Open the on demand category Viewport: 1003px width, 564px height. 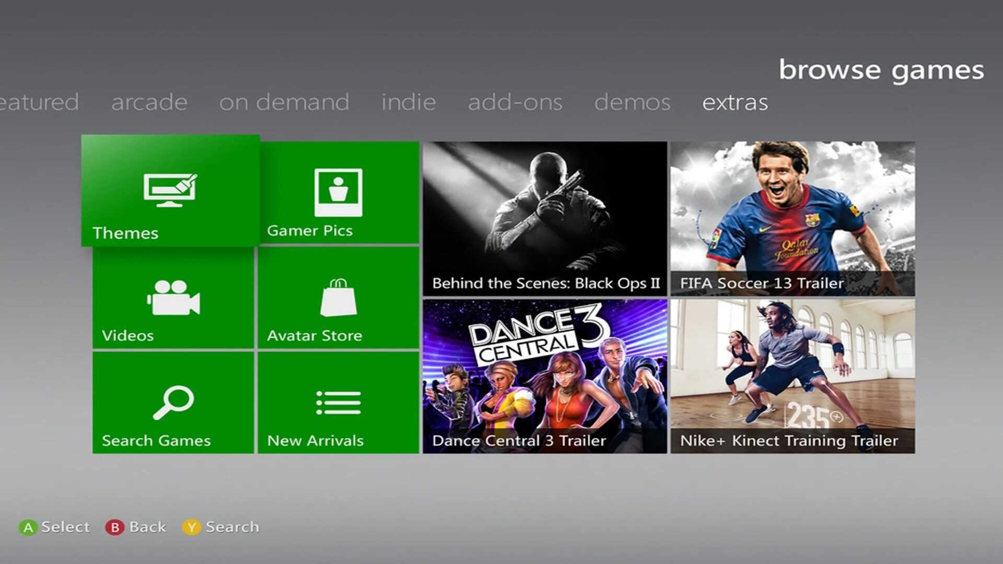(x=284, y=102)
